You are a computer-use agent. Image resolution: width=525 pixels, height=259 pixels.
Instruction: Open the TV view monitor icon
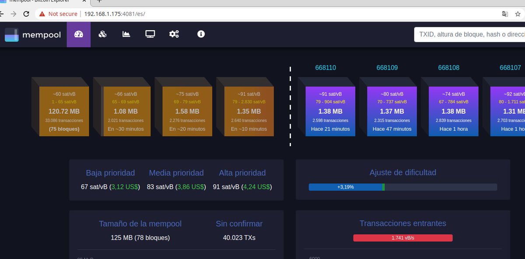coord(150,34)
